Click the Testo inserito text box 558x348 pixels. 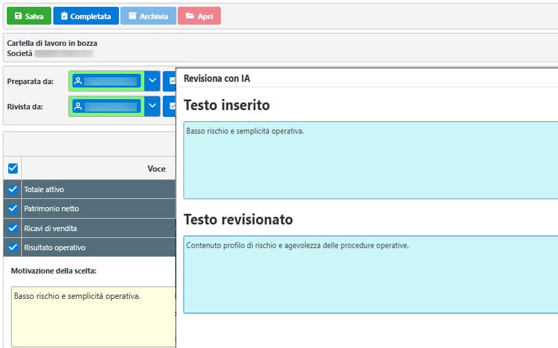click(x=371, y=160)
